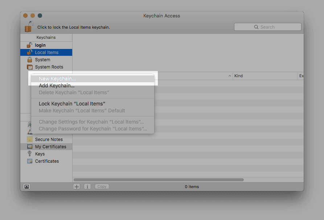Open the Certificates category icon
The width and height of the screenshot is (324, 220).
pyautogui.click(x=30, y=161)
